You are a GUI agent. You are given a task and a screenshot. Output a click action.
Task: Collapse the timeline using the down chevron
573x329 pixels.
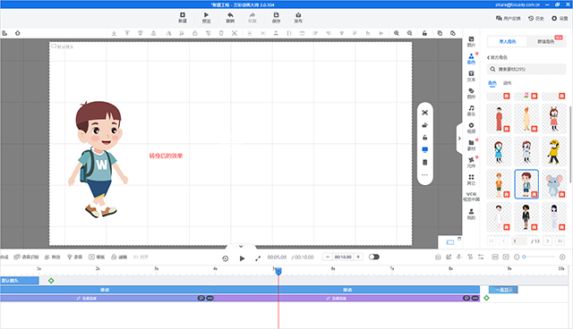241,246
